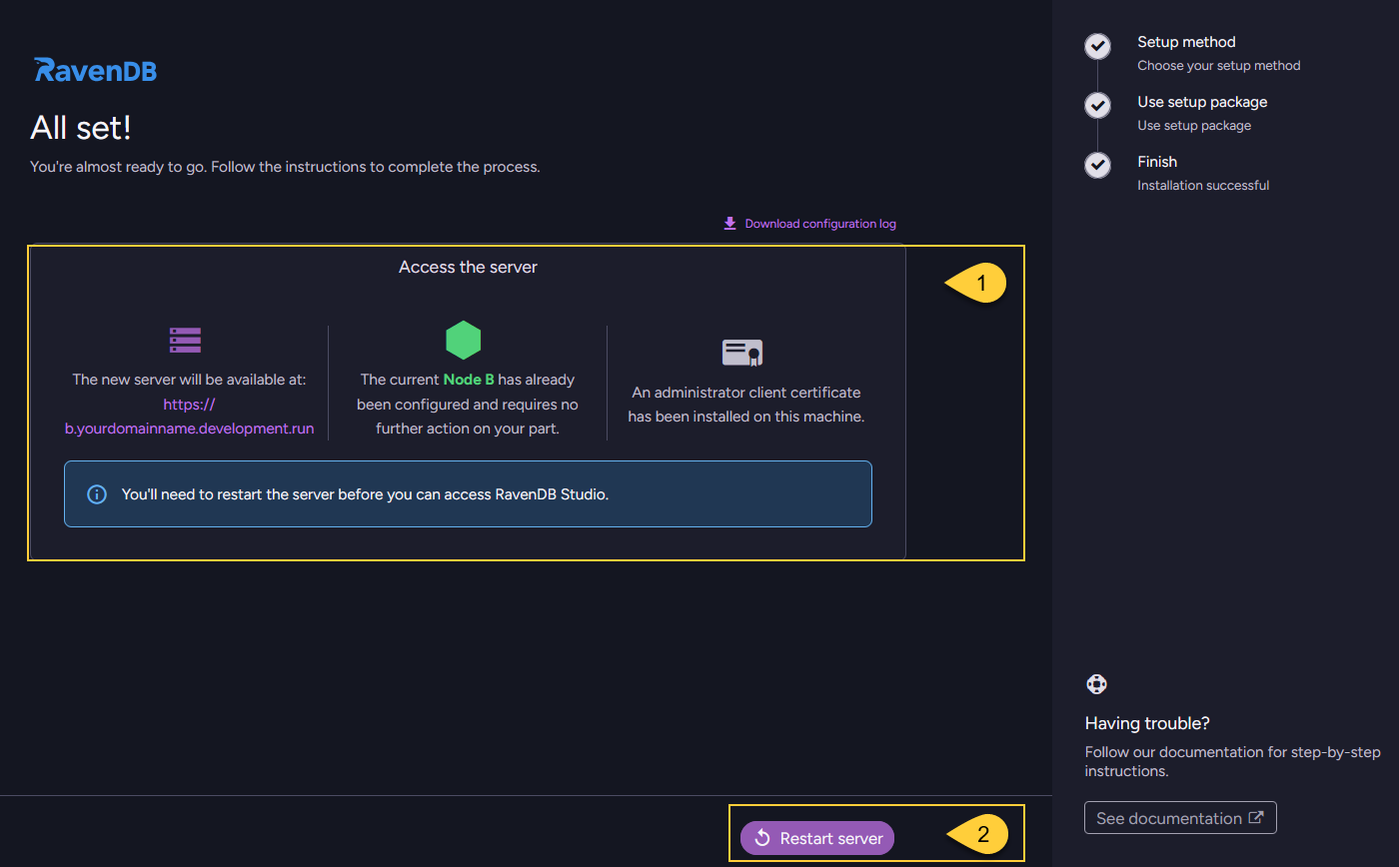
Task: Click the All set! heading
Action: (81, 128)
